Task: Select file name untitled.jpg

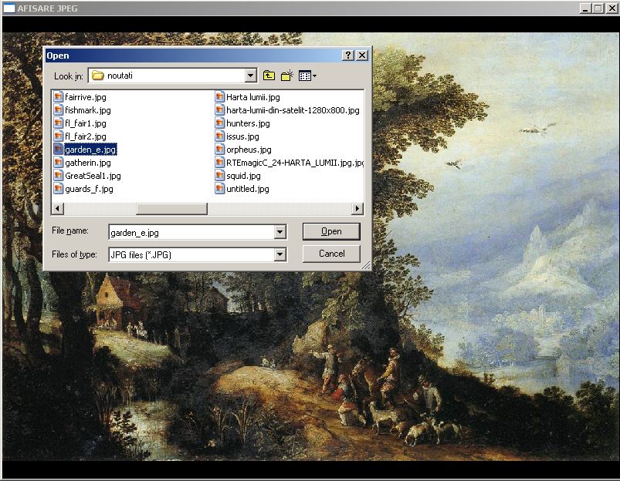Action: tap(248, 188)
